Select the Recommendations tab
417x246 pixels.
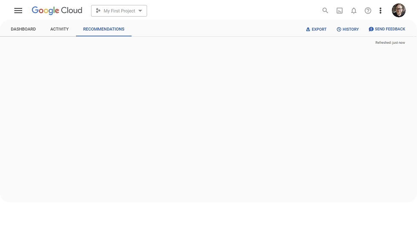coord(104,29)
